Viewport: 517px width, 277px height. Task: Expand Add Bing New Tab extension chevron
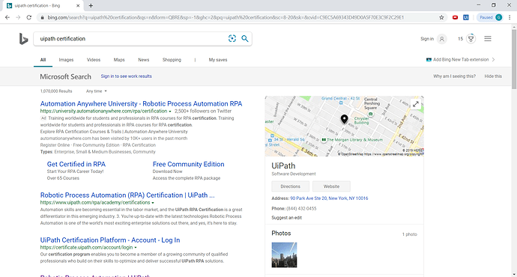[x=494, y=60]
